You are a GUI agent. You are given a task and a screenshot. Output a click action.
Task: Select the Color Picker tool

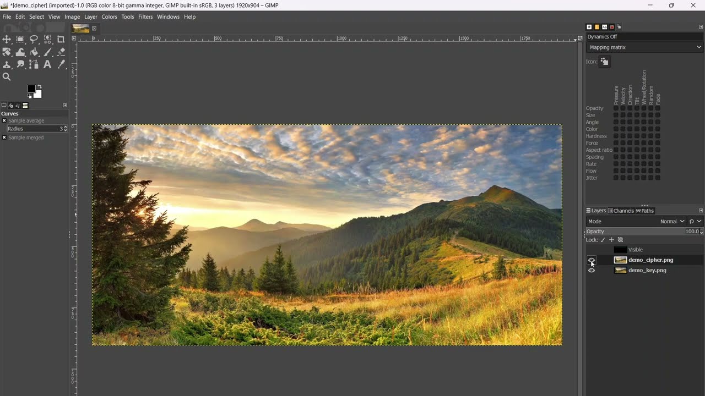click(61, 64)
